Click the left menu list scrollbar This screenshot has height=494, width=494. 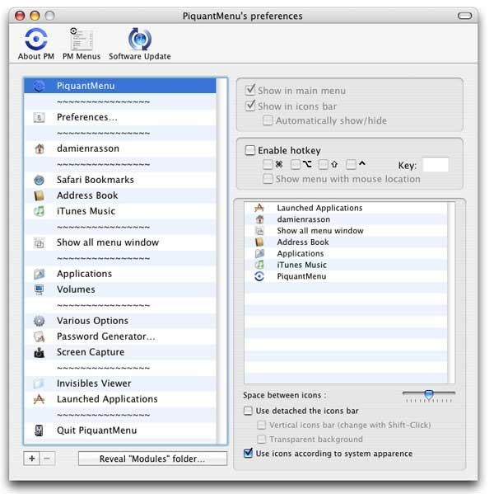[x=221, y=261]
